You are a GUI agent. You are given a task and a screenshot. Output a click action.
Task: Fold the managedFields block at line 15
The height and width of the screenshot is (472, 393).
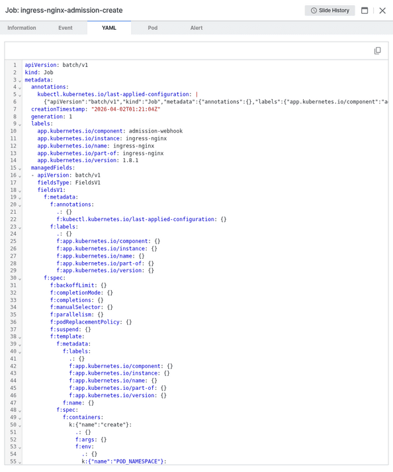[x=20, y=169]
